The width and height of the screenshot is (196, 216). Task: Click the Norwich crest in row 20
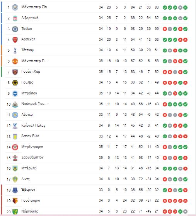pos(15,211)
